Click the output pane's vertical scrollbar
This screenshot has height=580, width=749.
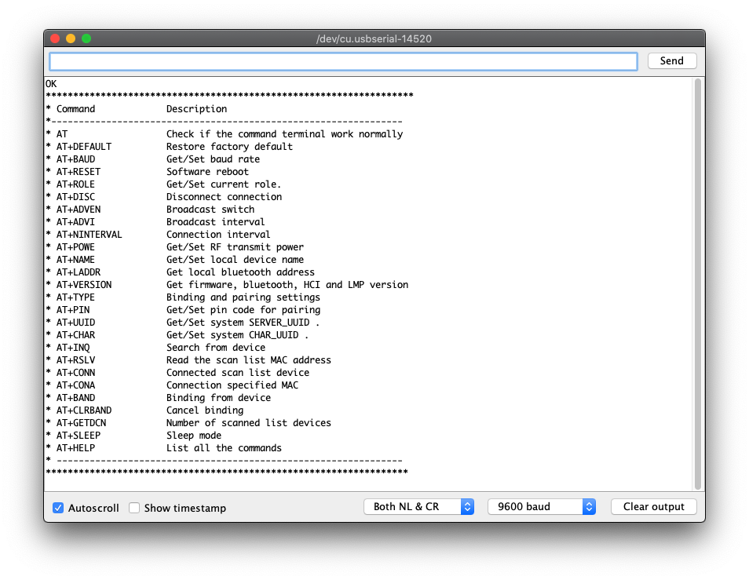point(697,283)
